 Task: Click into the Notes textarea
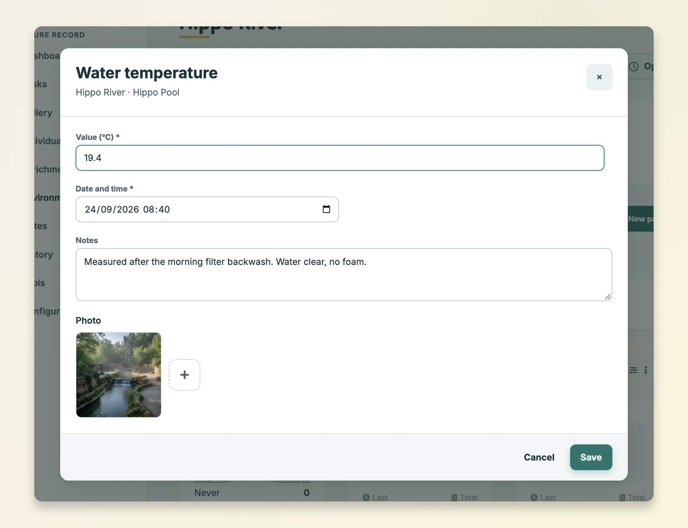344,274
